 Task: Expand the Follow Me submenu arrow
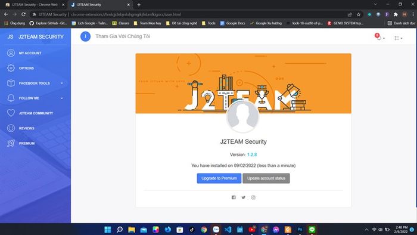point(62,98)
